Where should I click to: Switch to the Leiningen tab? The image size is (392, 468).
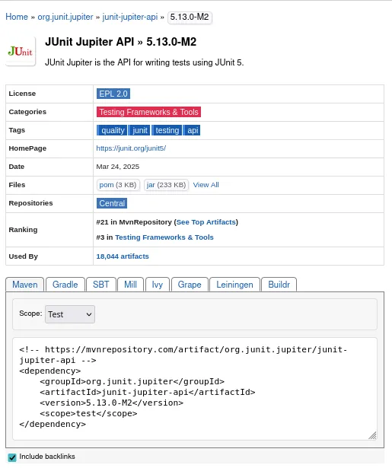tap(234, 285)
